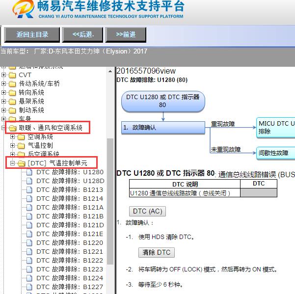
Task: Go forward with the >>前进 button
Action: pos(126,35)
